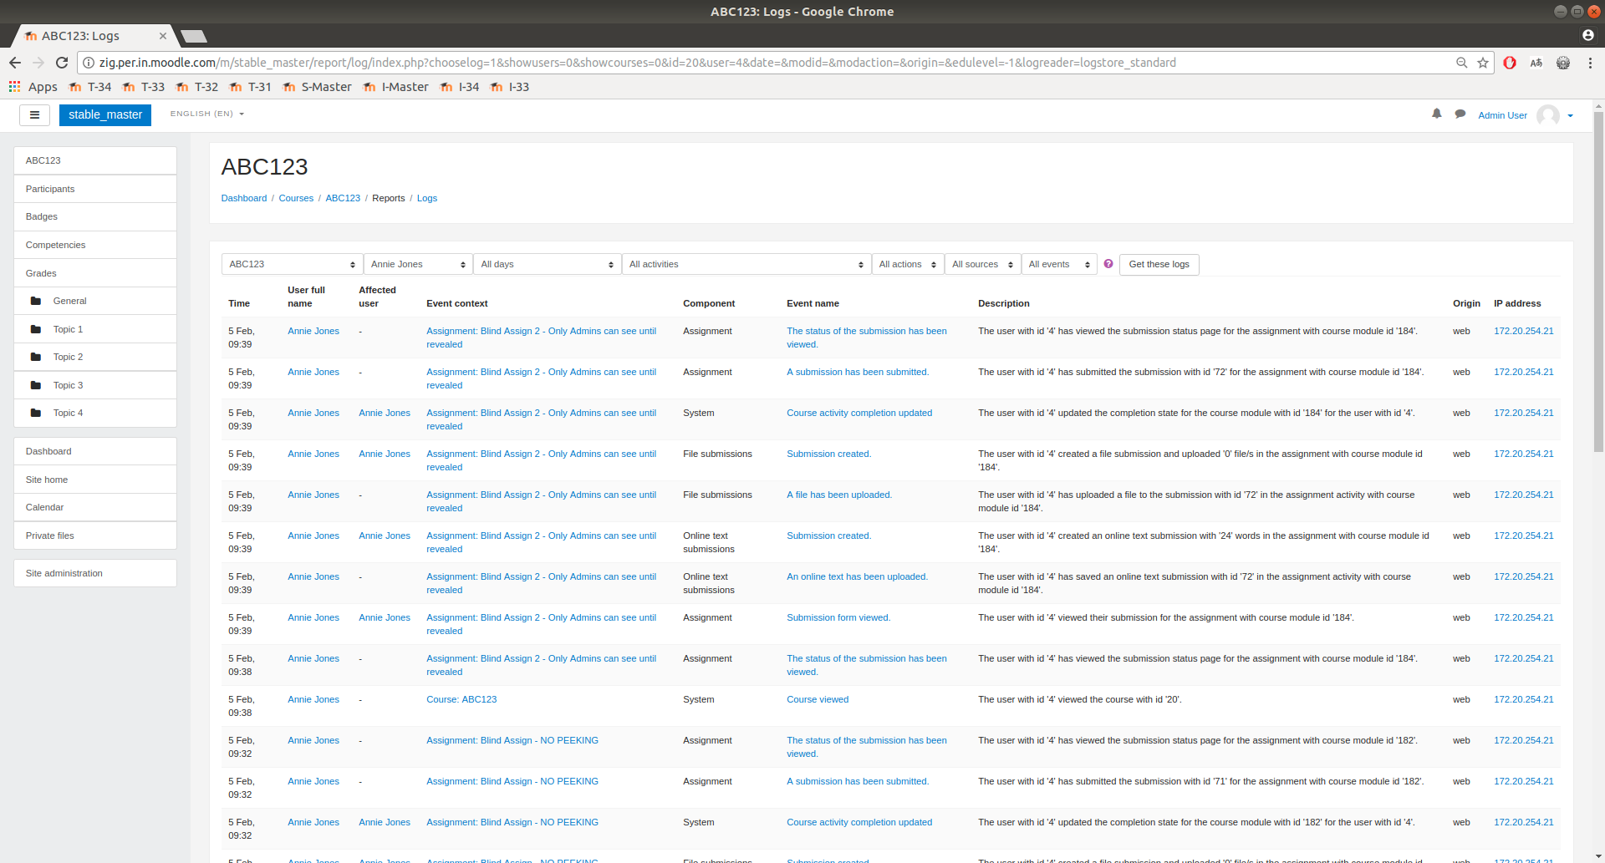Open the notifications bell icon
Image resolution: width=1605 pixels, height=863 pixels.
pos(1437,114)
